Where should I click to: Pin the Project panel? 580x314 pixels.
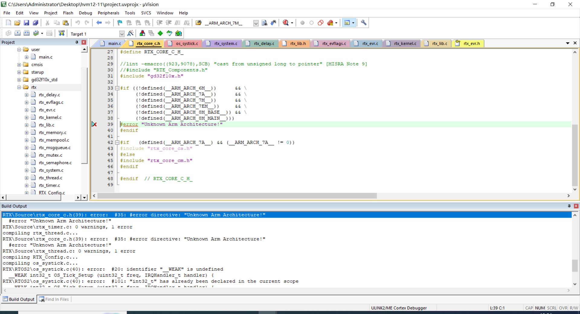(77, 42)
